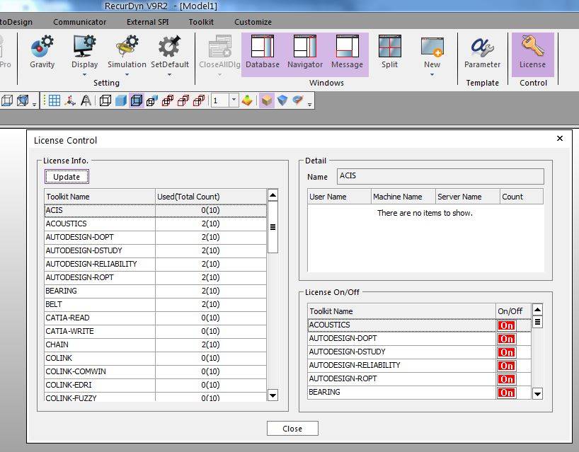Click License Info scrollbar up arrow

pos(273,195)
